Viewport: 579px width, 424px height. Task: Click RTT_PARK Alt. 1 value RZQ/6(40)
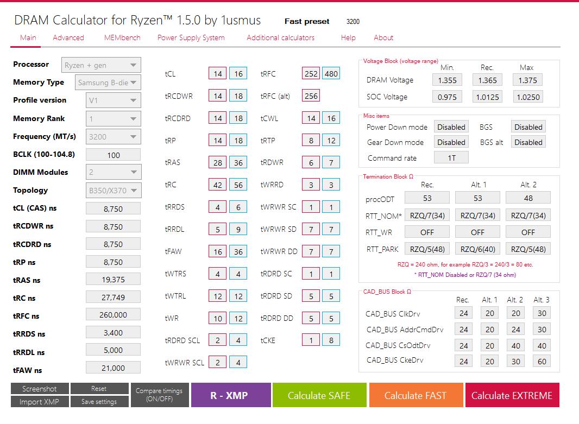478,249
